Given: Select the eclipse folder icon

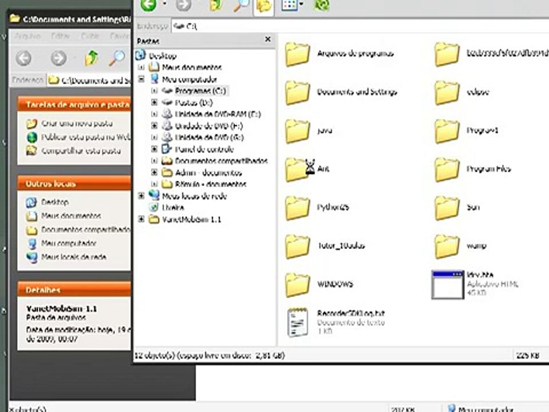Looking at the screenshot, I should (x=447, y=93).
